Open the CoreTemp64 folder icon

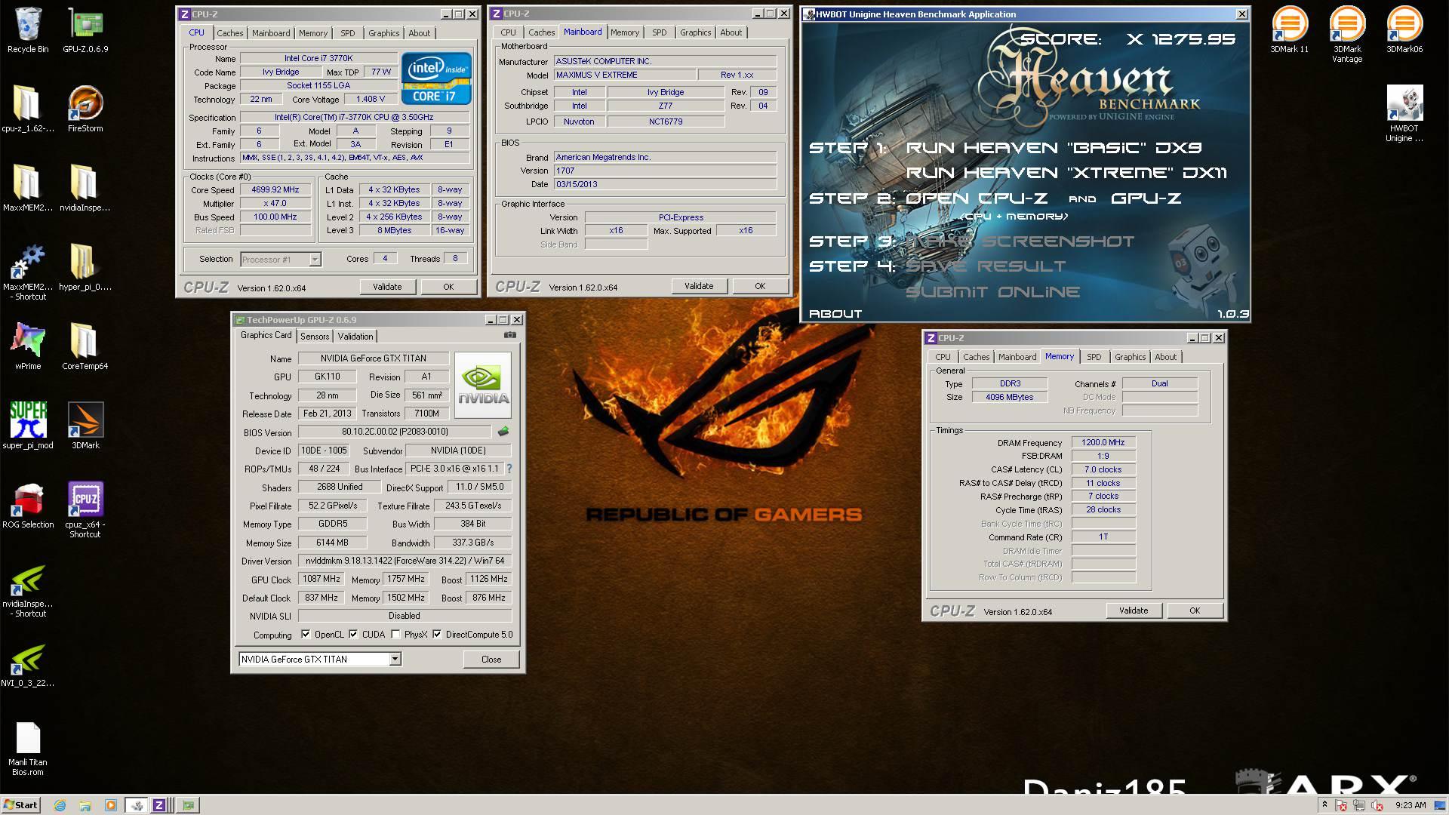[85, 346]
